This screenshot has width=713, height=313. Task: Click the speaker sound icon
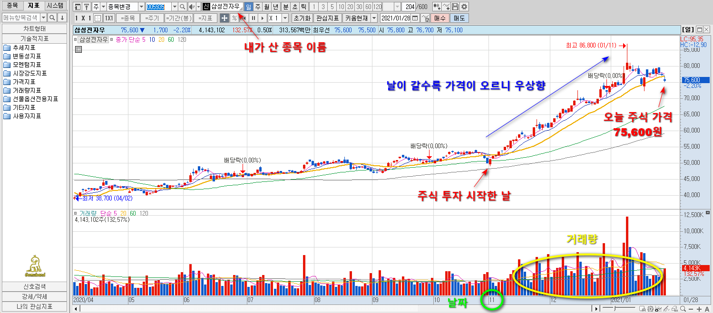(191, 7)
